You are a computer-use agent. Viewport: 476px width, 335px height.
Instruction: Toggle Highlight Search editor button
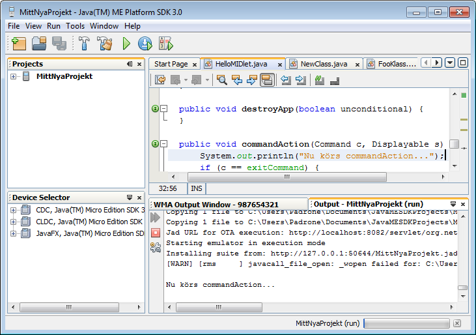pos(267,80)
